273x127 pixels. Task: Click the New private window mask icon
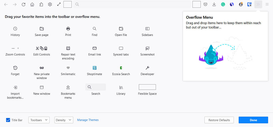point(42,68)
